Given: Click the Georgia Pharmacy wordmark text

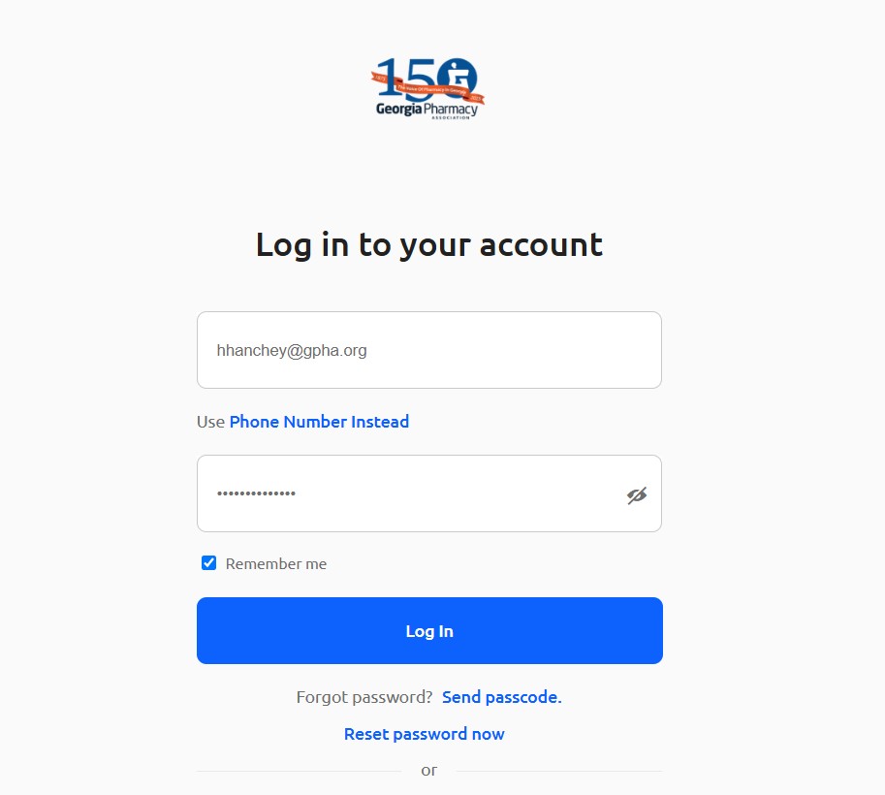Looking at the screenshot, I should [x=427, y=109].
